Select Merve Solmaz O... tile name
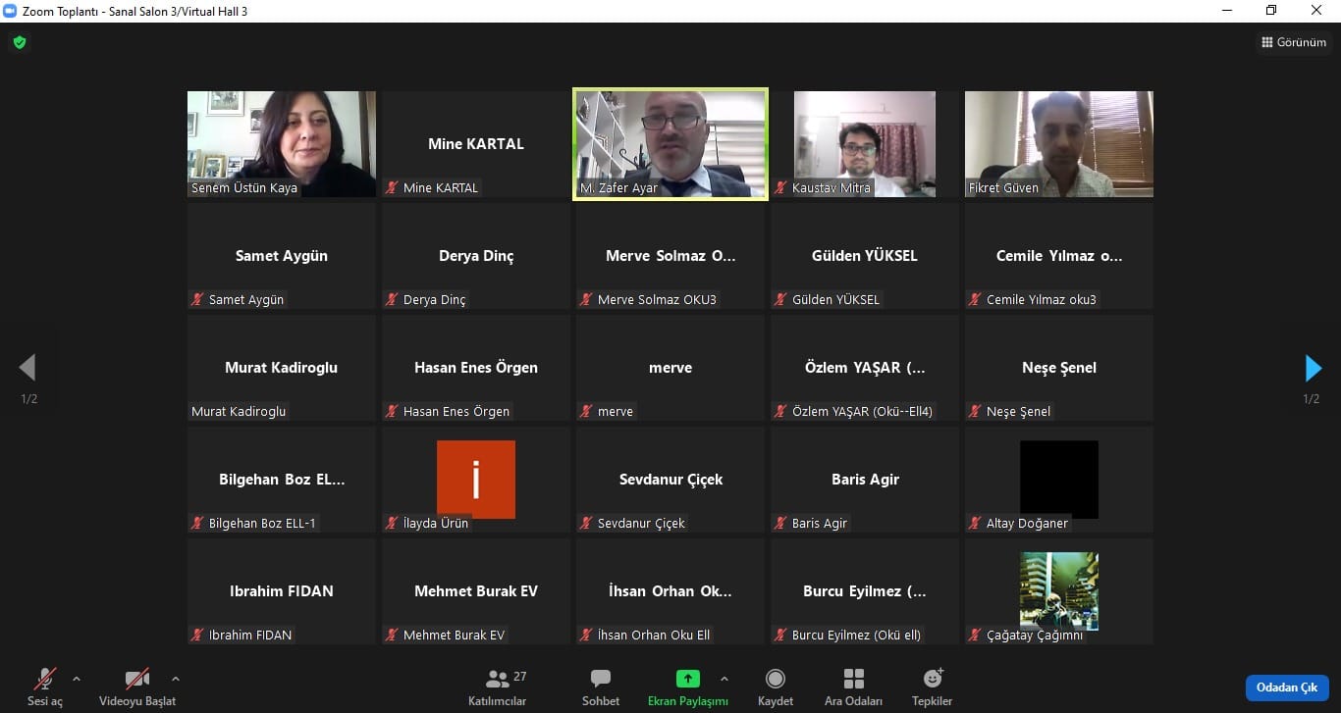Viewport: 1341px width, 713px height. (670, 256)
